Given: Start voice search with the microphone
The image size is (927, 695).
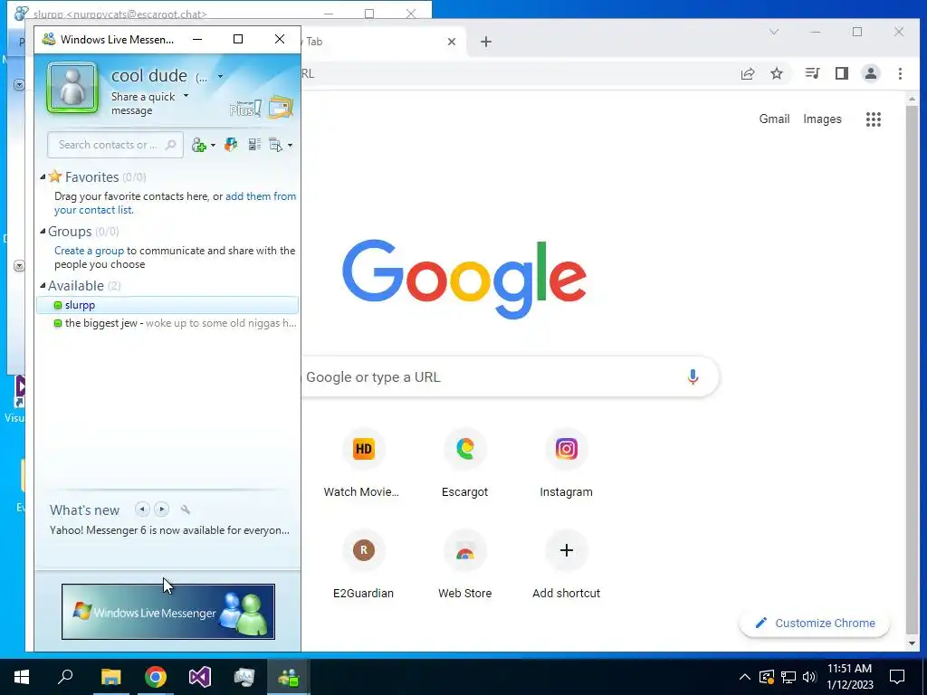Looking at the screenshot, I should coord(693,377).
